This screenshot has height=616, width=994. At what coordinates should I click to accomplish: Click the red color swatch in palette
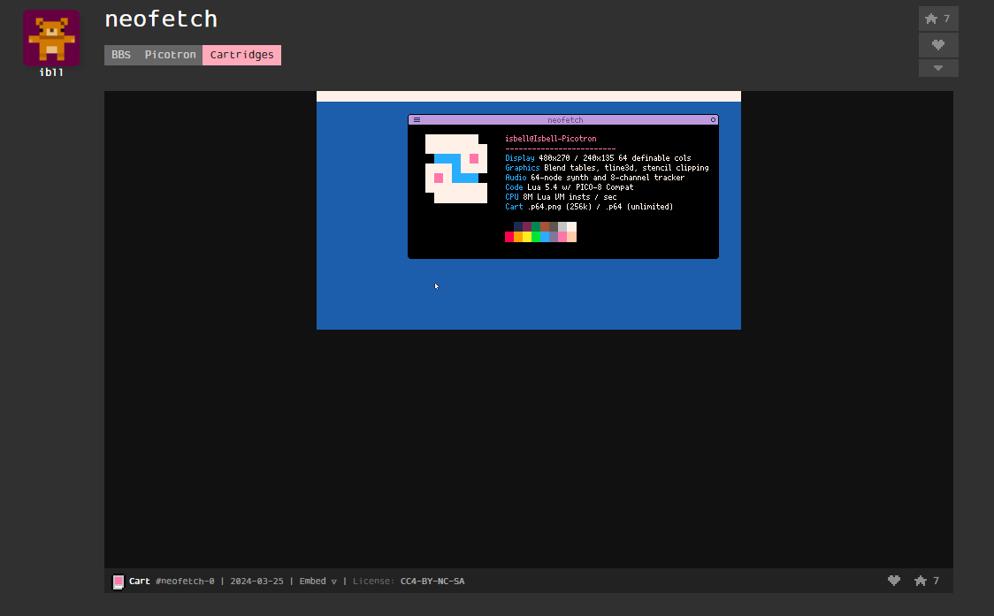[x=509, y=237]
